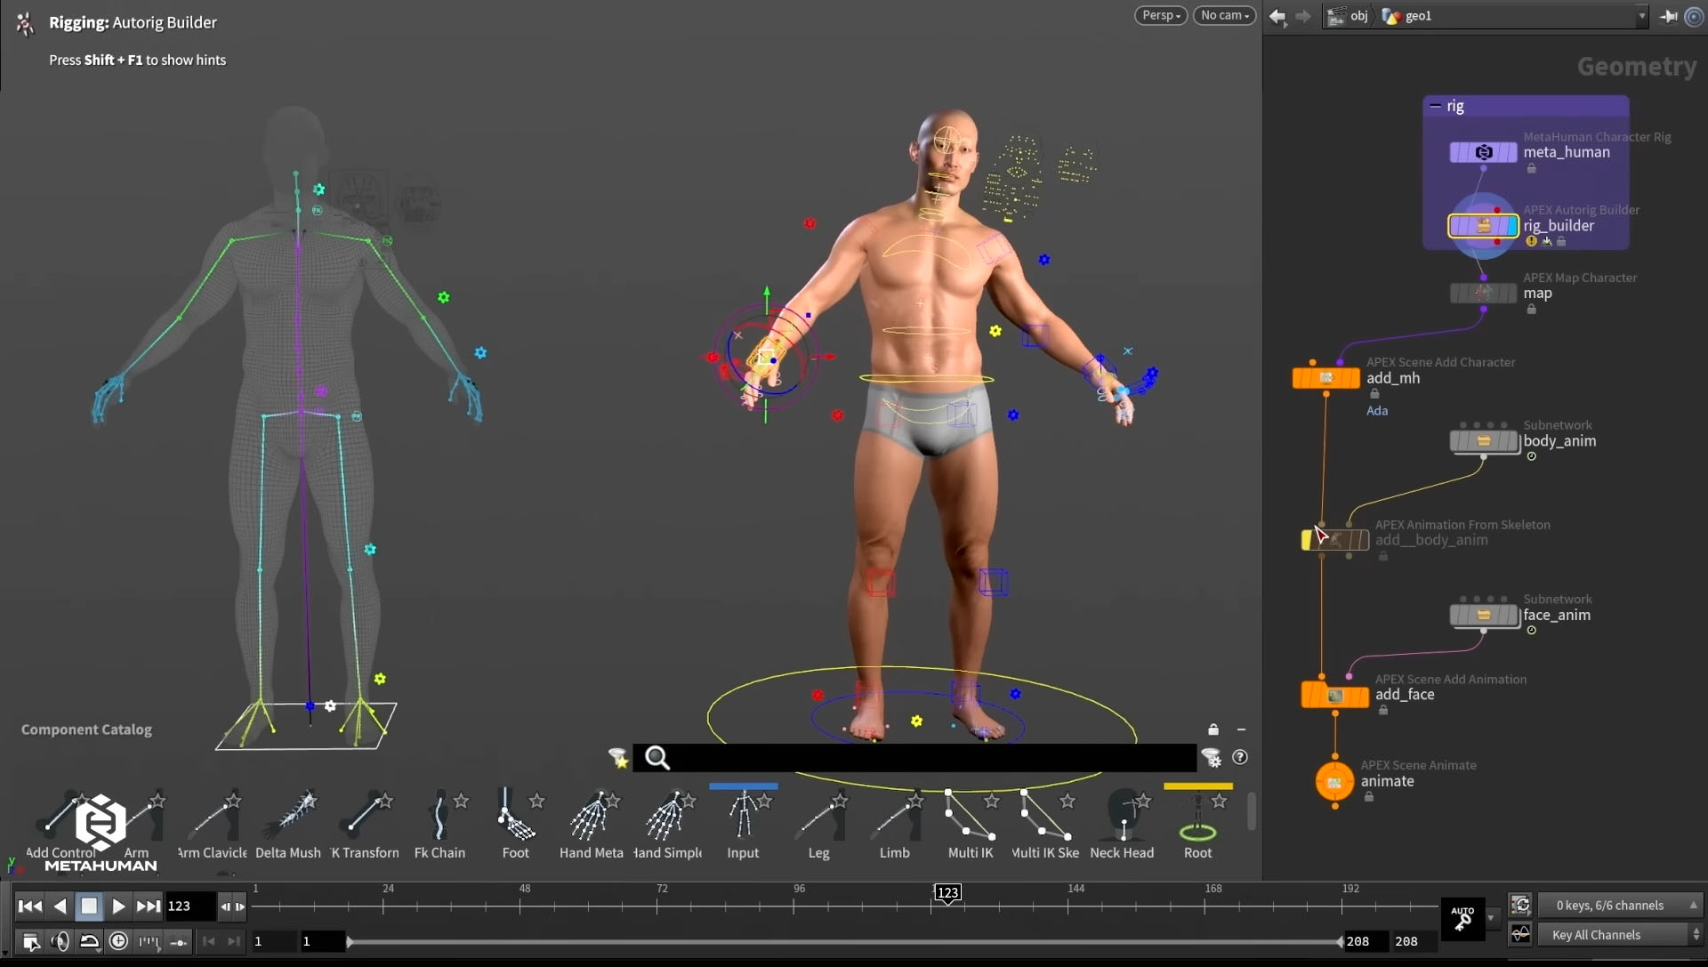The width and height of the screenshot is (1708, 967).
Task: Click the catalog search magnifier icon
Action: (x=657, y=757)
